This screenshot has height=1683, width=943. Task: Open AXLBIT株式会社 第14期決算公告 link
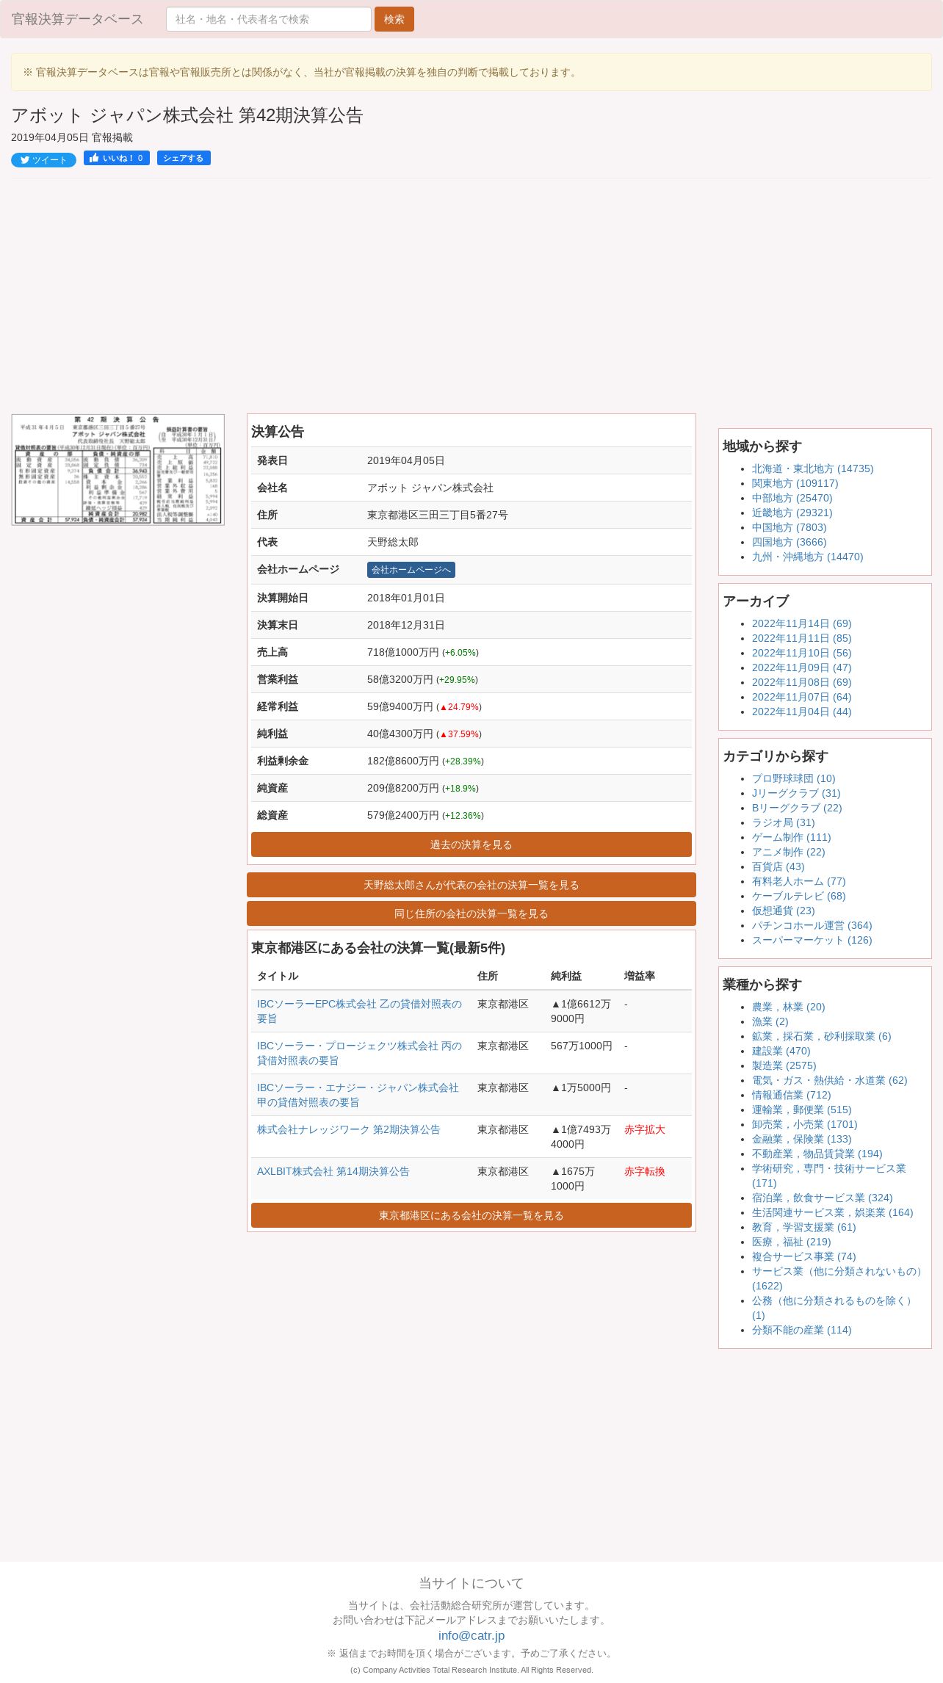[x=333, y=1171]
